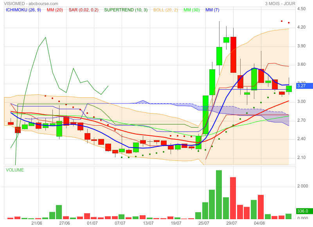This screenshot has height=227, width=313.
Task: Click the 25/07 date axis label
Action: (204, 223)
